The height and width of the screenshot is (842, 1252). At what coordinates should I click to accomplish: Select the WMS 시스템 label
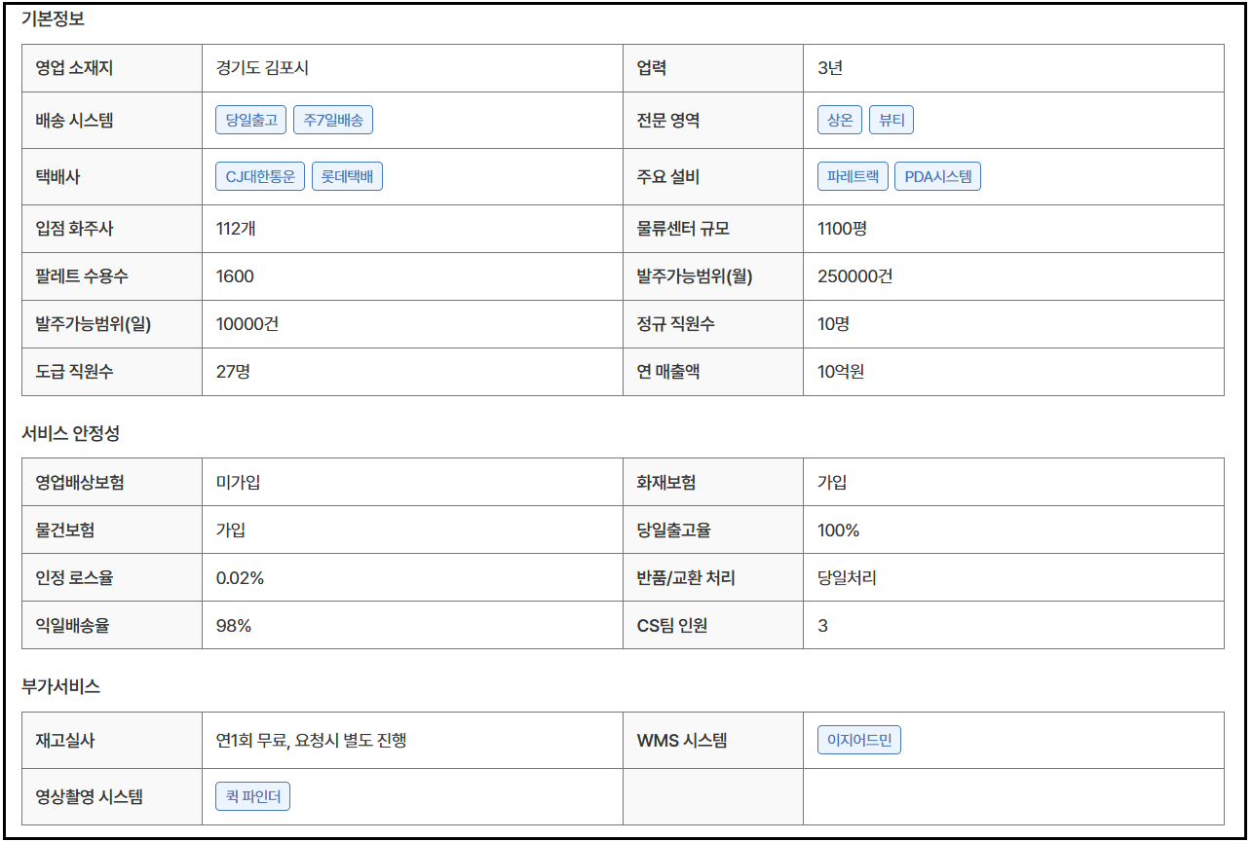tap(681, 741)
